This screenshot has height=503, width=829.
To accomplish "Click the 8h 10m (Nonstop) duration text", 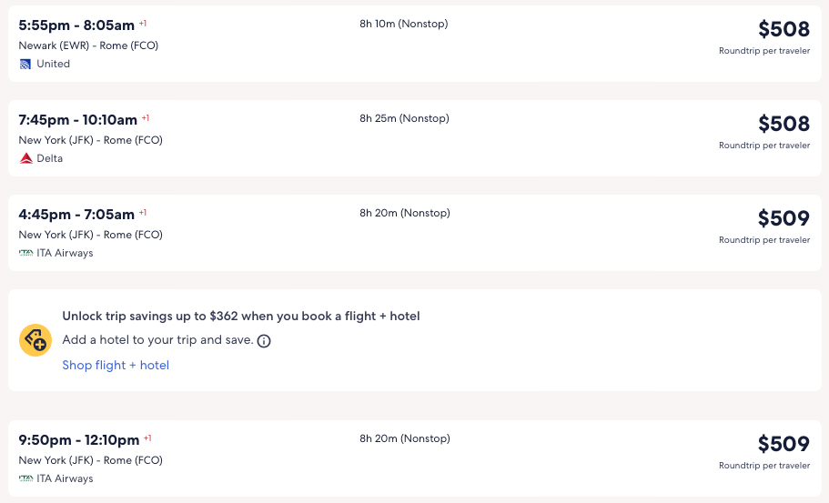I will click(x=404, y=24).
